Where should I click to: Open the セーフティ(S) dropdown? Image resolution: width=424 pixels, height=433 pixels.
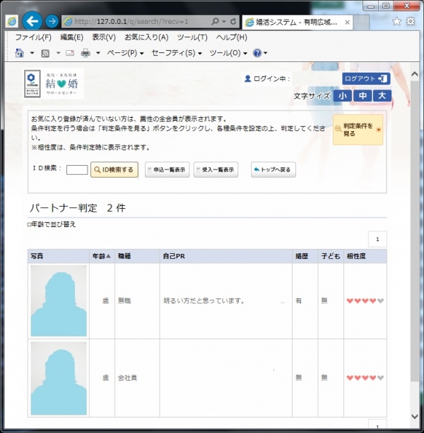point(177,53)
